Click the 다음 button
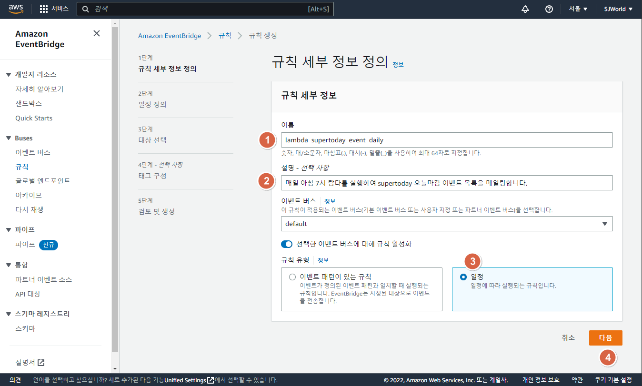This screenshot has height=386, width=642. pos(605,337)
